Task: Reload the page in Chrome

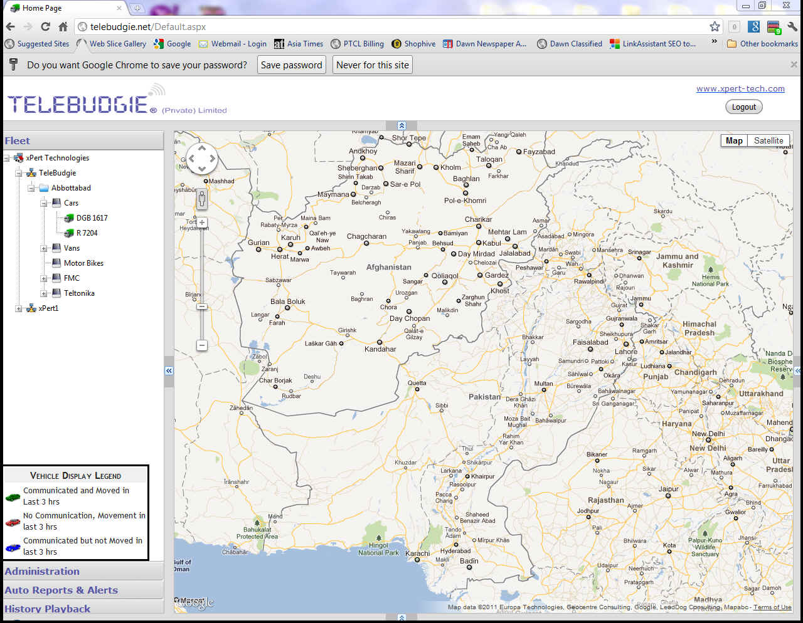Action: 45,26
